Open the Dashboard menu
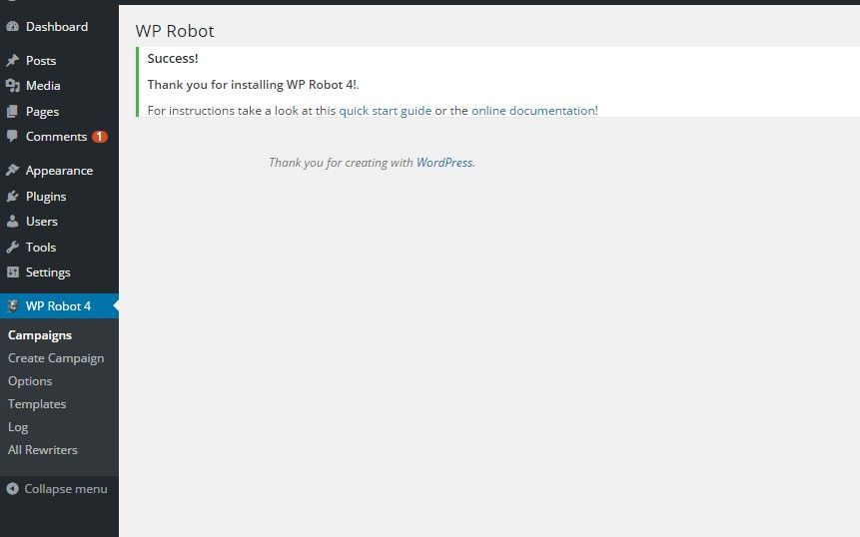Image resolution: width=860 pixels, height=537 pixels. (59, 26)
